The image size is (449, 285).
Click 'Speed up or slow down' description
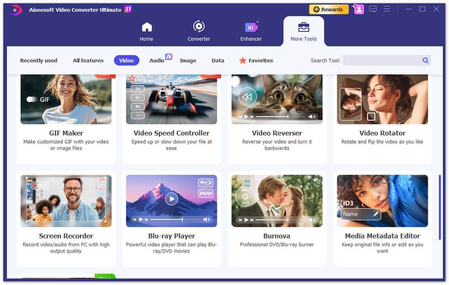[172, 145]
